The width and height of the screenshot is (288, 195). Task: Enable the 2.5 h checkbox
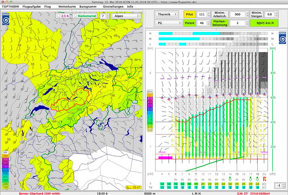59,16
